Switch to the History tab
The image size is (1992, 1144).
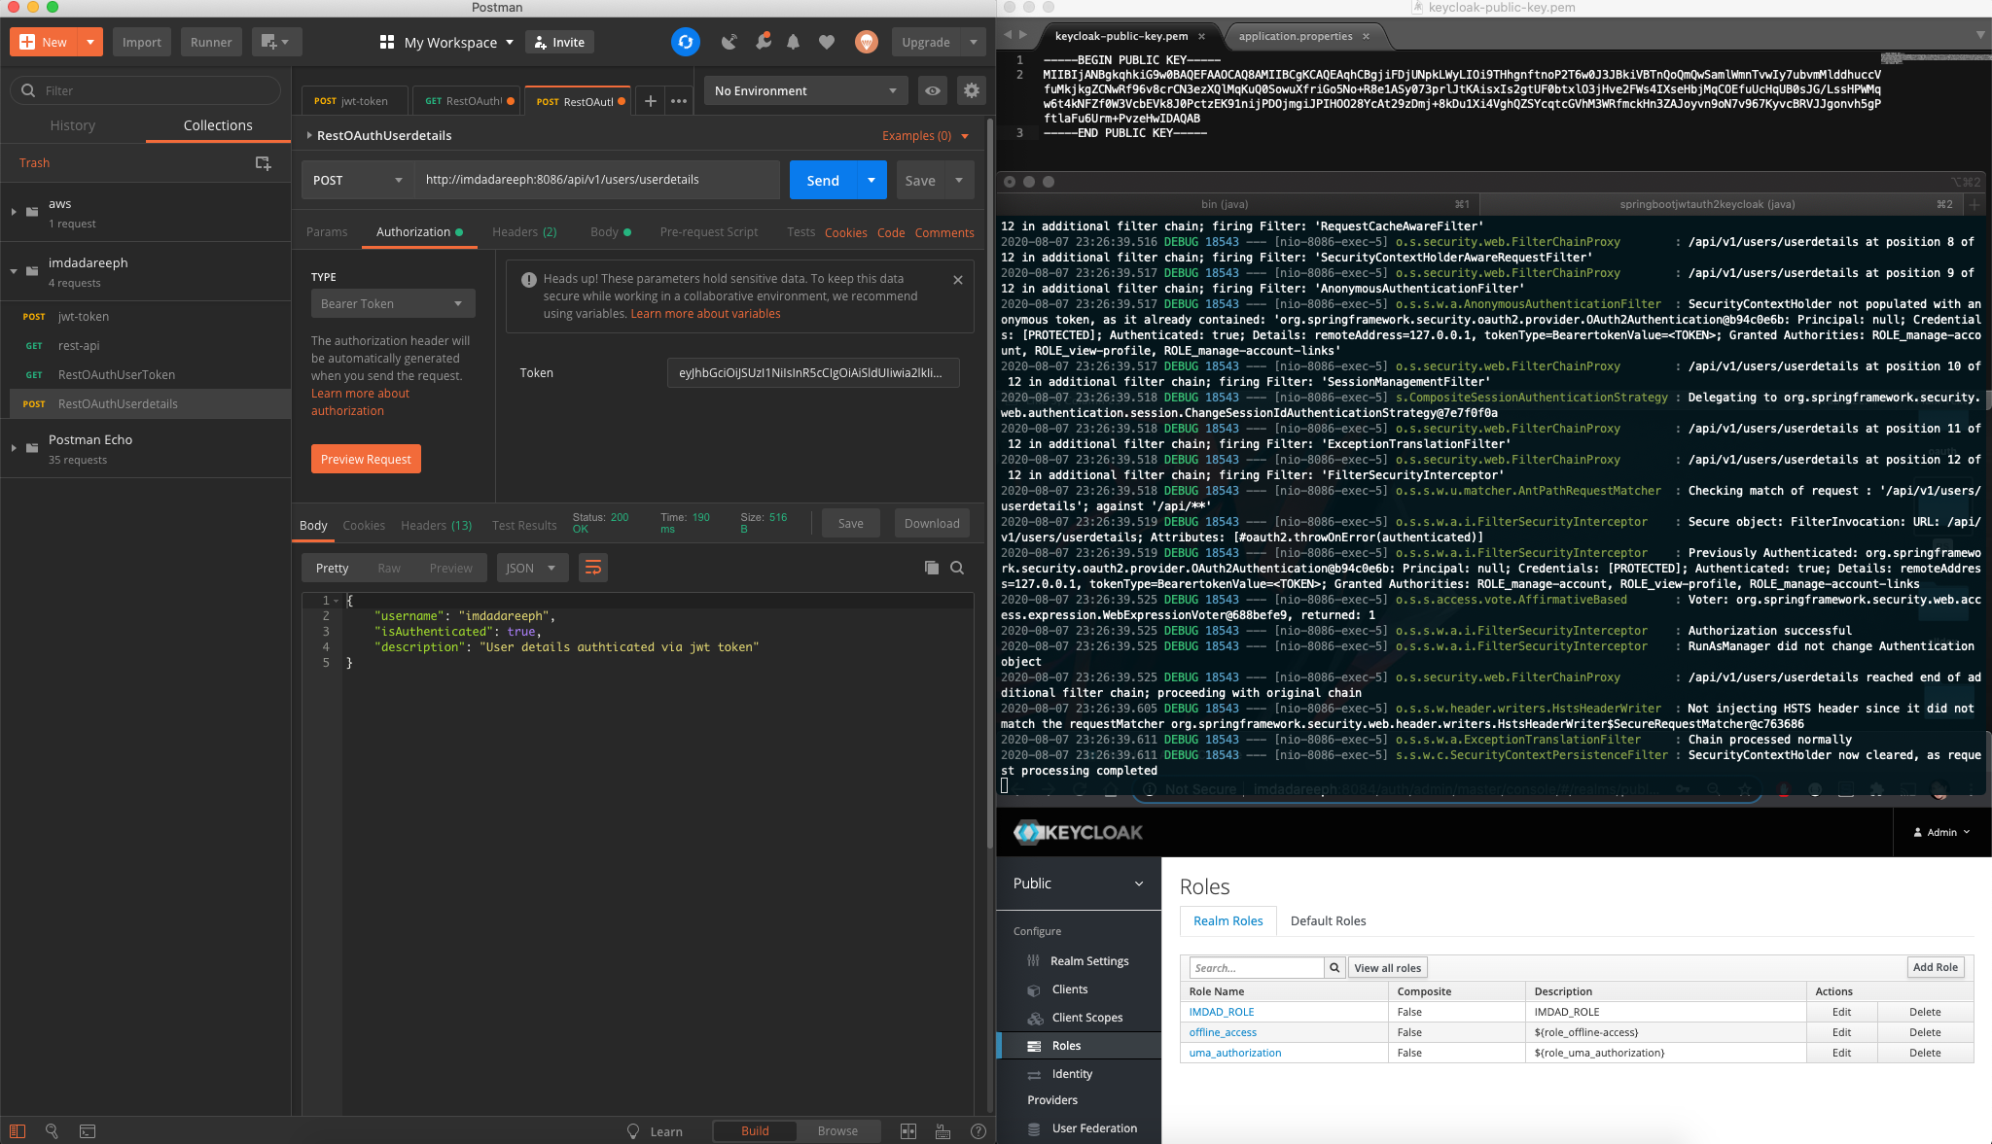(x=73, y=125)
